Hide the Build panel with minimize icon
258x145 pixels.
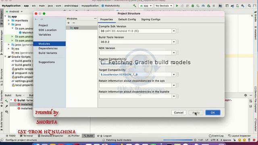point(251,95)
